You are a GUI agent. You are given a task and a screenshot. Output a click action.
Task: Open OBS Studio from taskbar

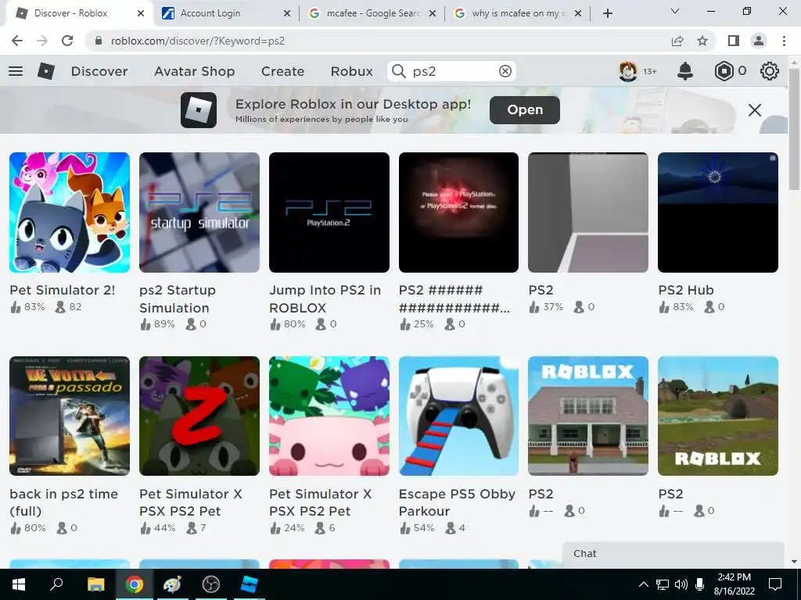pyautogui.click(x=210, y=584)
